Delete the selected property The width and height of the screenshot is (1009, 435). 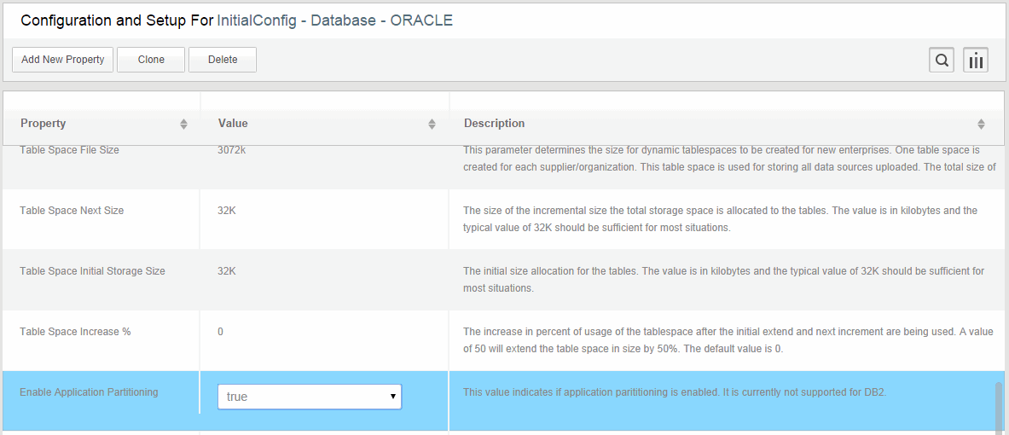223,60
